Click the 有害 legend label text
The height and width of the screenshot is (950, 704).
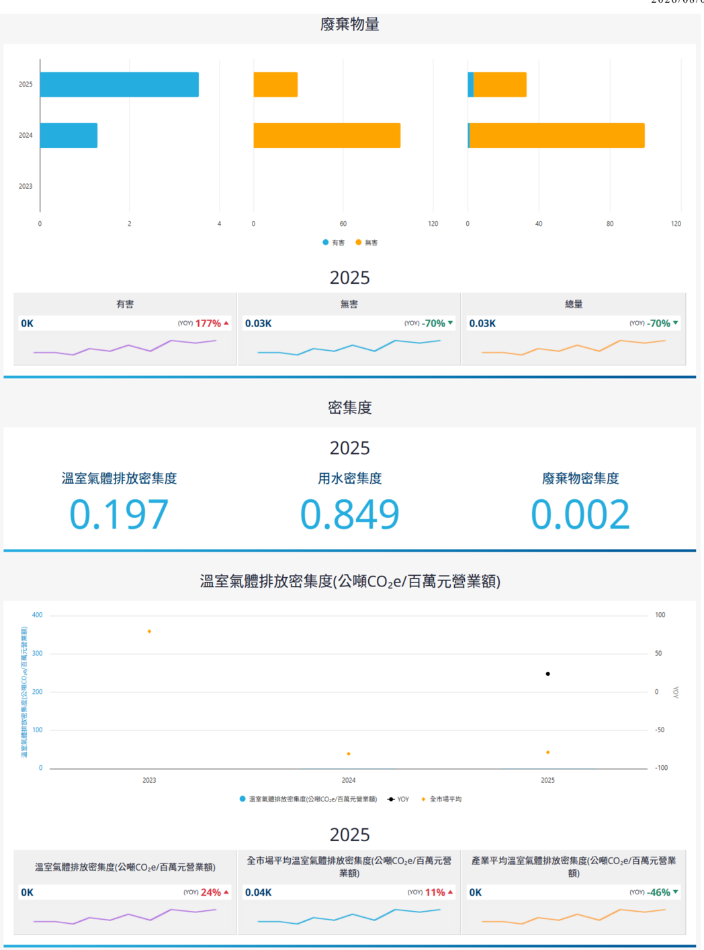coord(339,243)
